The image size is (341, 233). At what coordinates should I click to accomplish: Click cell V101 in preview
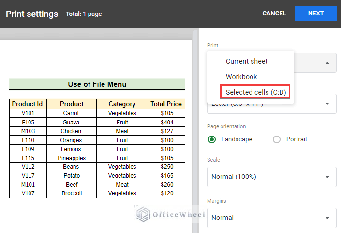28,113
